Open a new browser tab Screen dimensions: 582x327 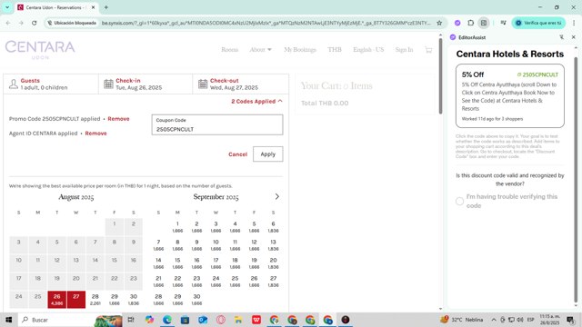pos(106,7)
